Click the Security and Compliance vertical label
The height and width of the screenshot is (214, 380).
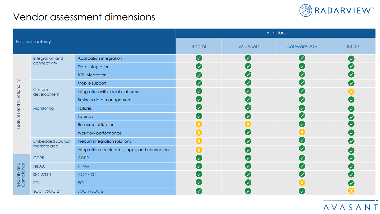click(x=21, y=175)
